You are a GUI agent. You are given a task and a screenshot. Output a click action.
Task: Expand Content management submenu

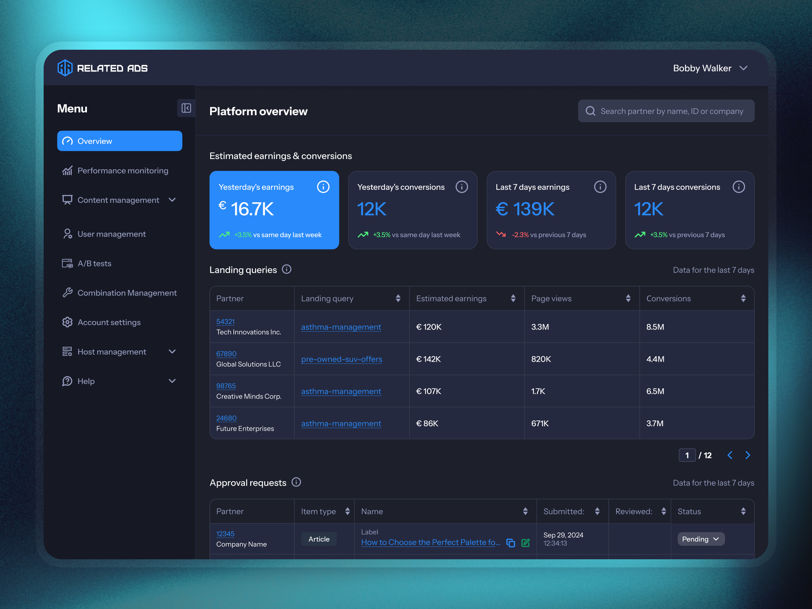click(172, 200)
